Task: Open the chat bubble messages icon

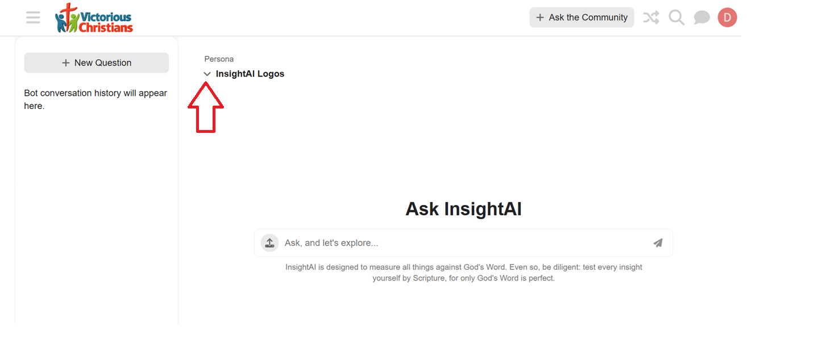Action: tap(702, 18)
